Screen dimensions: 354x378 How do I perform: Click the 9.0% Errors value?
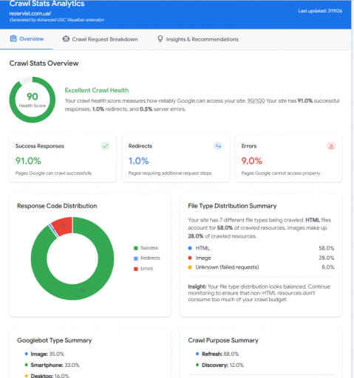tap(252, 161)
